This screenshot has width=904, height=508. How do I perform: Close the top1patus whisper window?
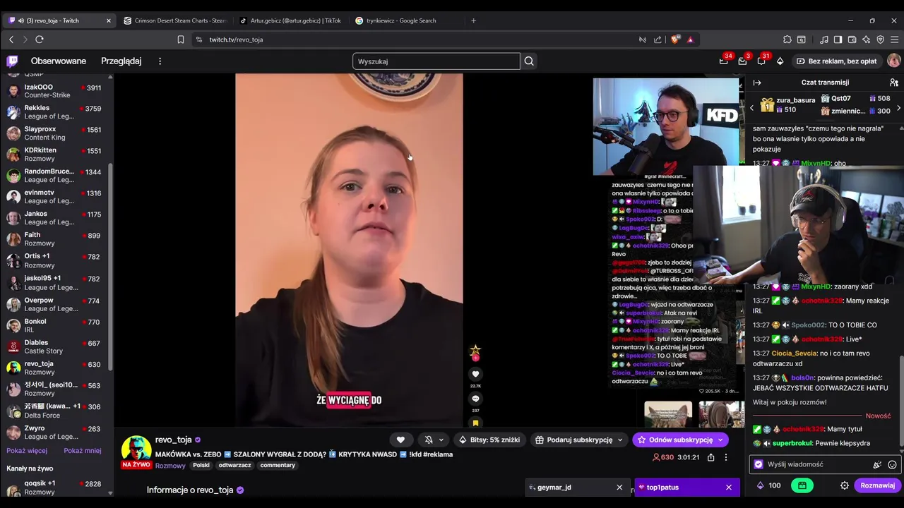(729, 487)
